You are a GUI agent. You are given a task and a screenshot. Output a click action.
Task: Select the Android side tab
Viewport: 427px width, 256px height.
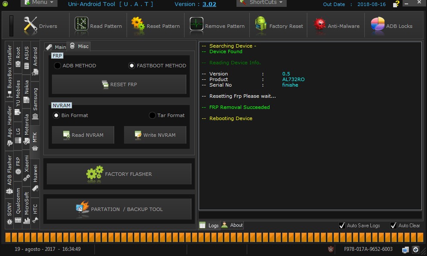35,60
